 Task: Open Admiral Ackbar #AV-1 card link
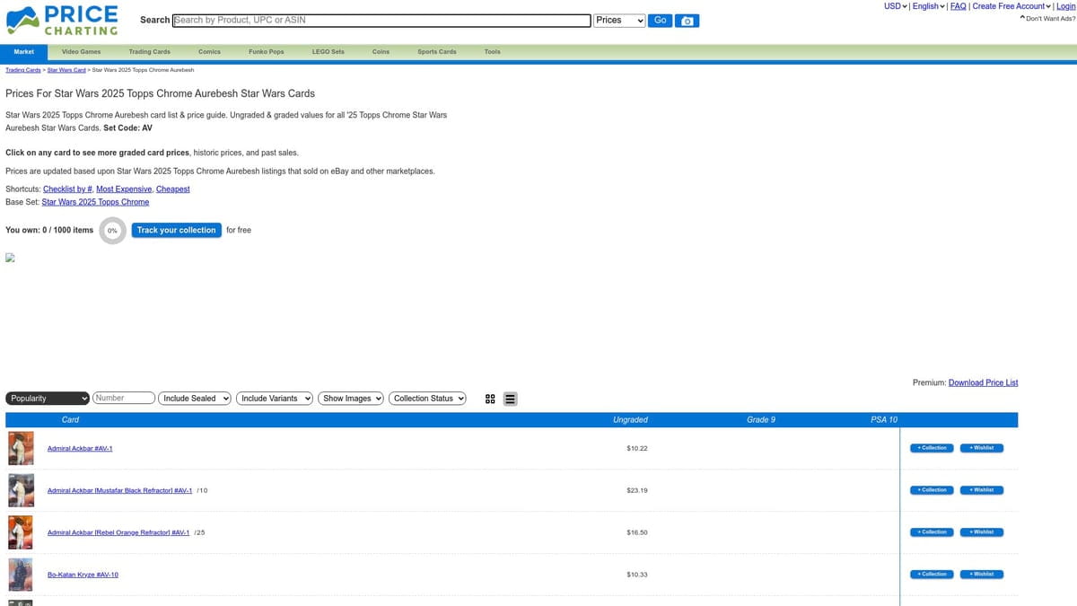tap(80, 448)
